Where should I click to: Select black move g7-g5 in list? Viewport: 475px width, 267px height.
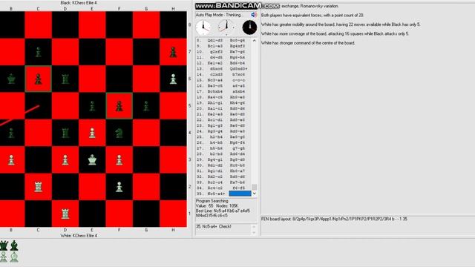click(x=239, y=148)
